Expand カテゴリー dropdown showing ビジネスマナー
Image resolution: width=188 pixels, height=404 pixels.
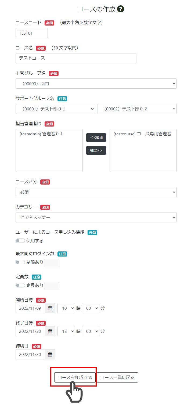coord(96,217)
